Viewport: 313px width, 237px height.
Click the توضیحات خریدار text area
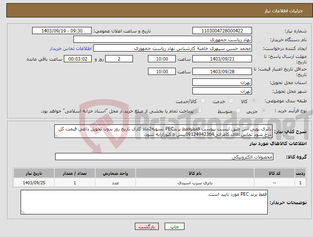tap(144, 202)
